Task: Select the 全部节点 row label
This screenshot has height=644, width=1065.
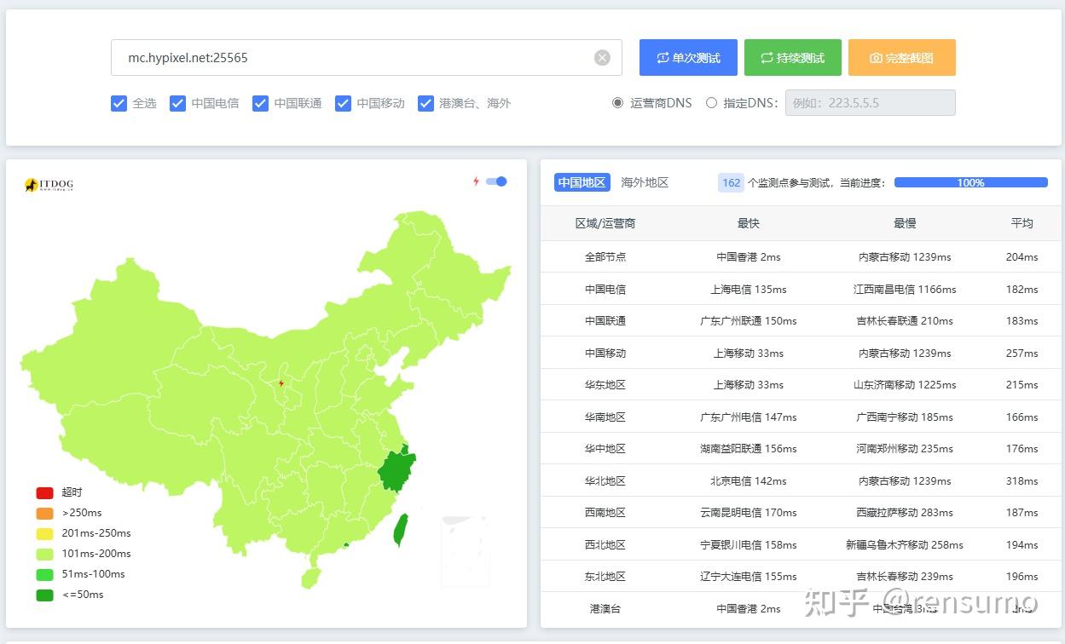Action: point(605,257)
